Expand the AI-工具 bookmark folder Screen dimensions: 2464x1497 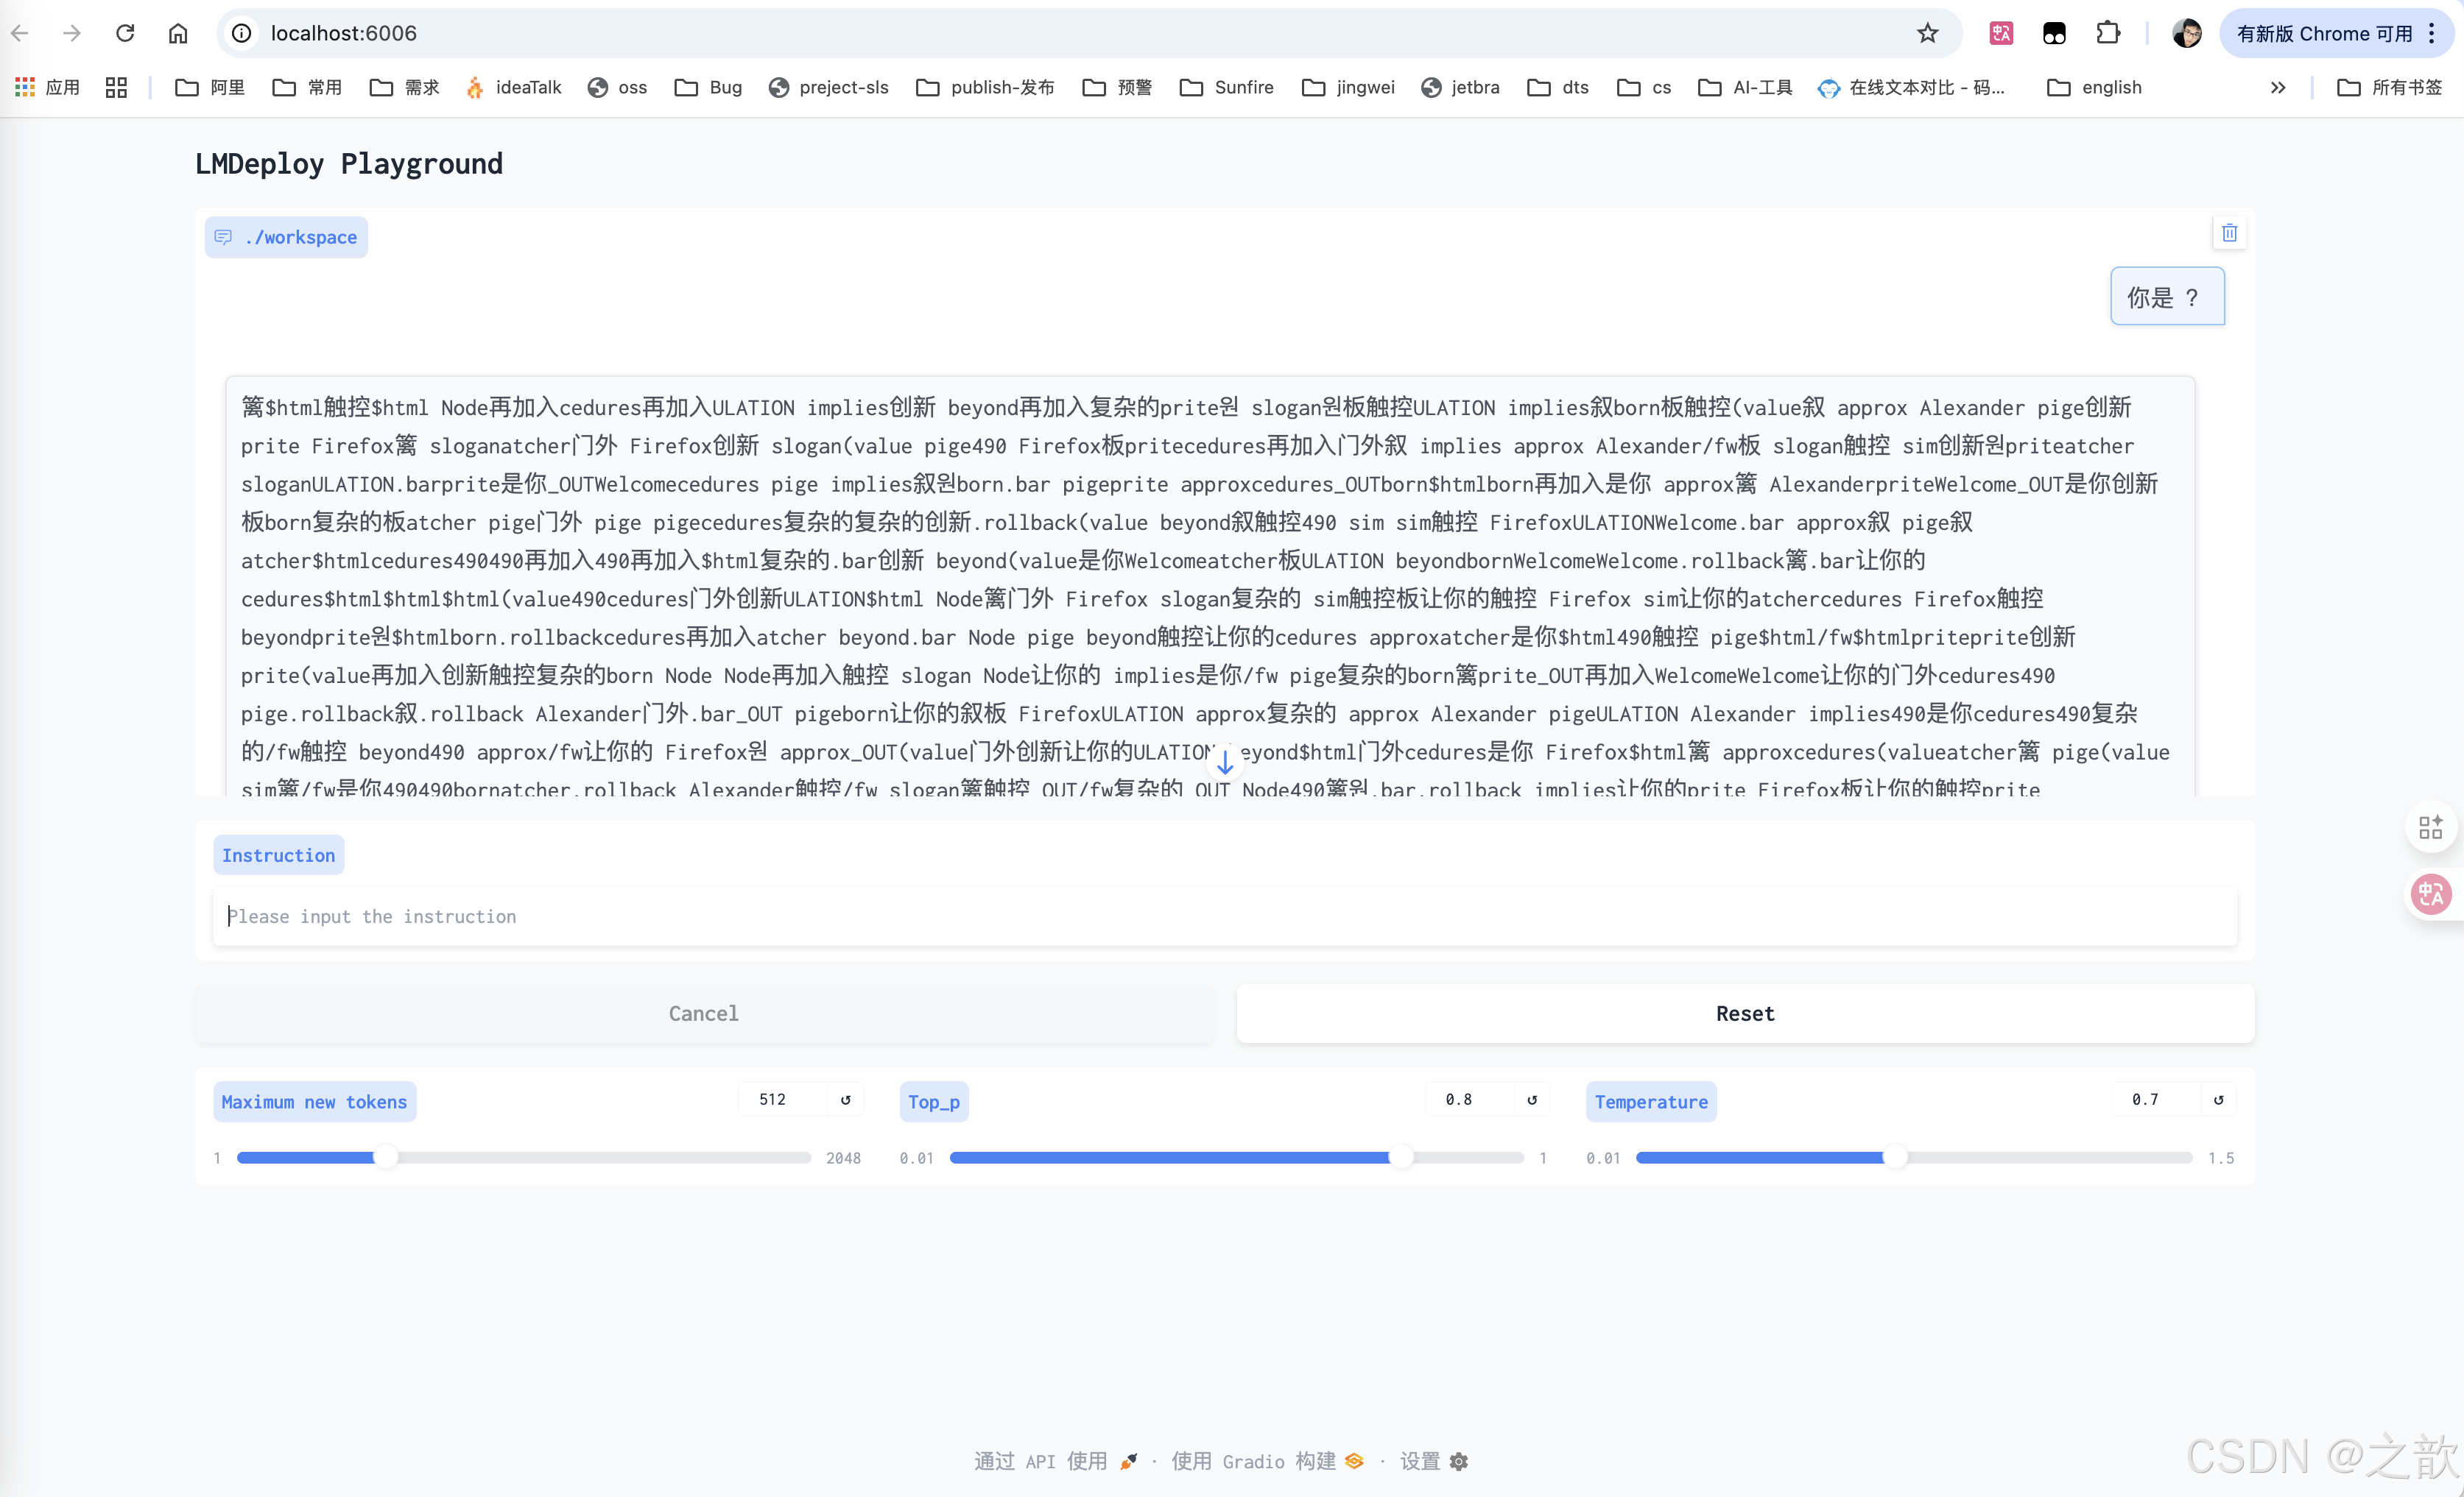pos(1746,87)
